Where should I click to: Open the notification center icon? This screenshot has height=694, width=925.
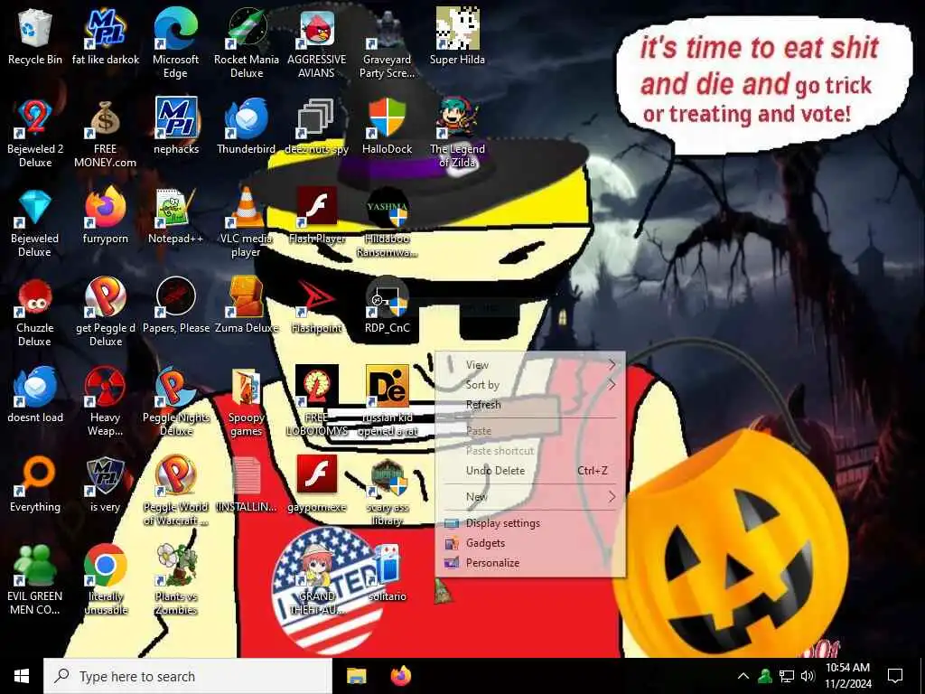coord(895,676)
